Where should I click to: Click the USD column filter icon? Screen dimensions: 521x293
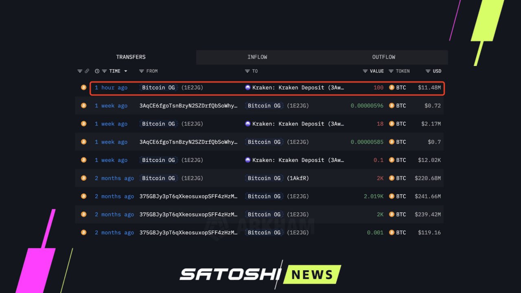pos(428,71)
